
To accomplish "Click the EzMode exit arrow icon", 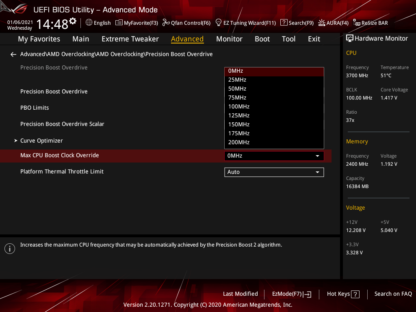I will [307, 294].
